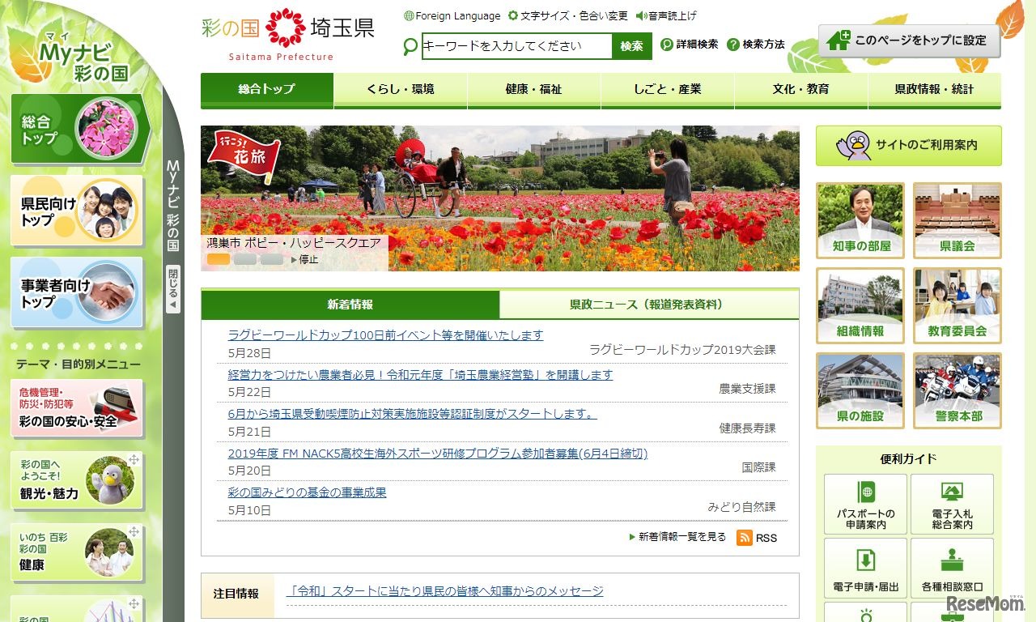Switch to the 新着情報 tab

click(x=350, y=305)
